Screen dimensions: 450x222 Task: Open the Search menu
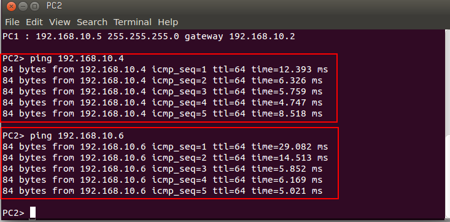point(92,22)
